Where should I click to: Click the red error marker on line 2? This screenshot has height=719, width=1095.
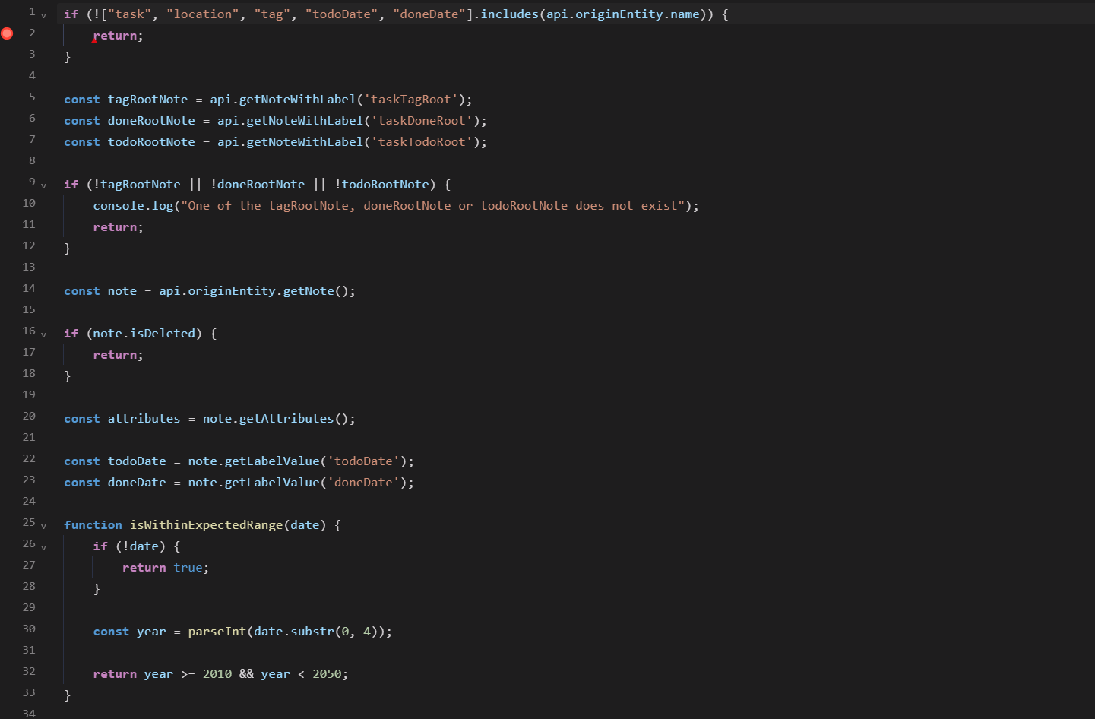[8, 33]
